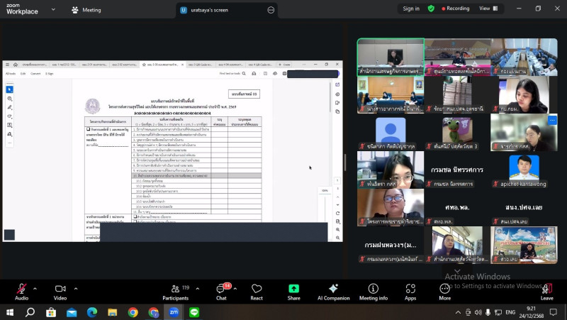Image resolution: width=567 pixels, height=320 pixels.
Task: Start camera with the Video button
Action: (x=60, y=291)
